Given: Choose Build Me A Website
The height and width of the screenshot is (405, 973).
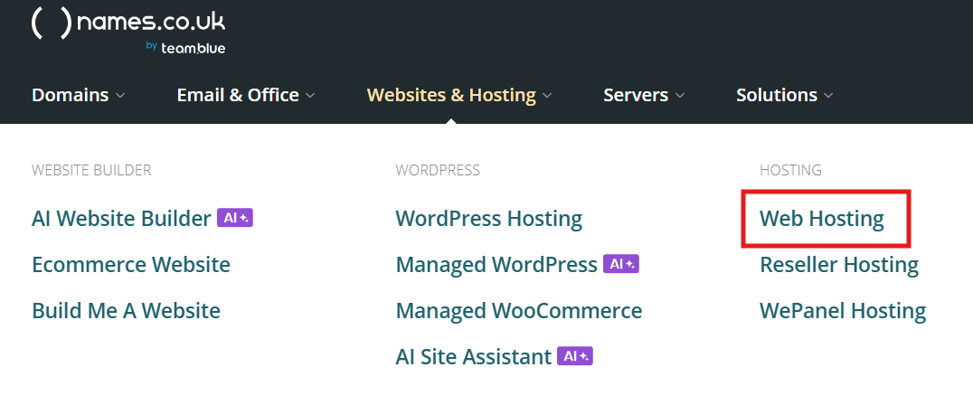Looking at the screenshot, I should 126,311.
